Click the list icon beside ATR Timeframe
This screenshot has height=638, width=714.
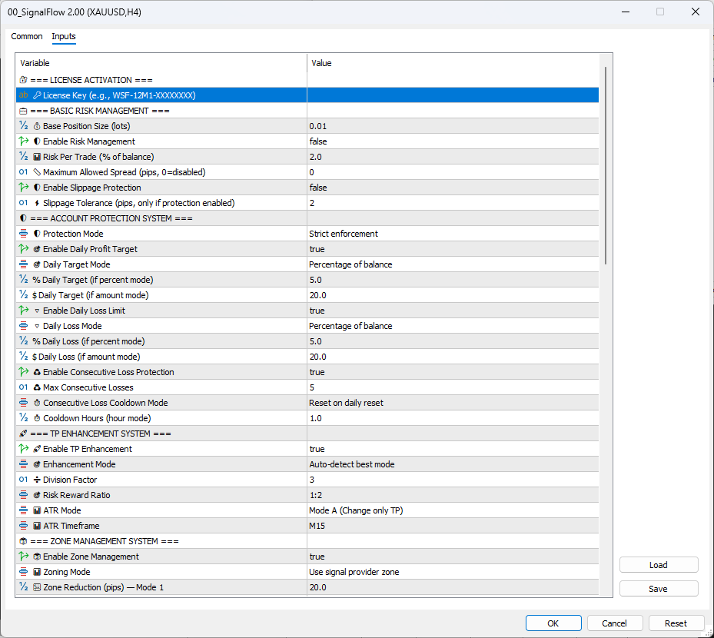22,525
